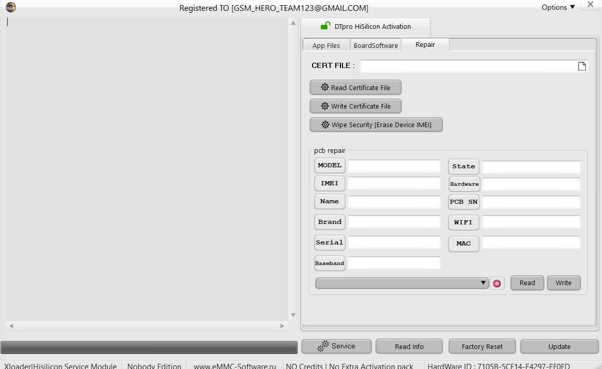The height and width of the screenshot is (369, 602).
Task: Click NO Credits status bar entry
Action: click(x=349, y=366)
